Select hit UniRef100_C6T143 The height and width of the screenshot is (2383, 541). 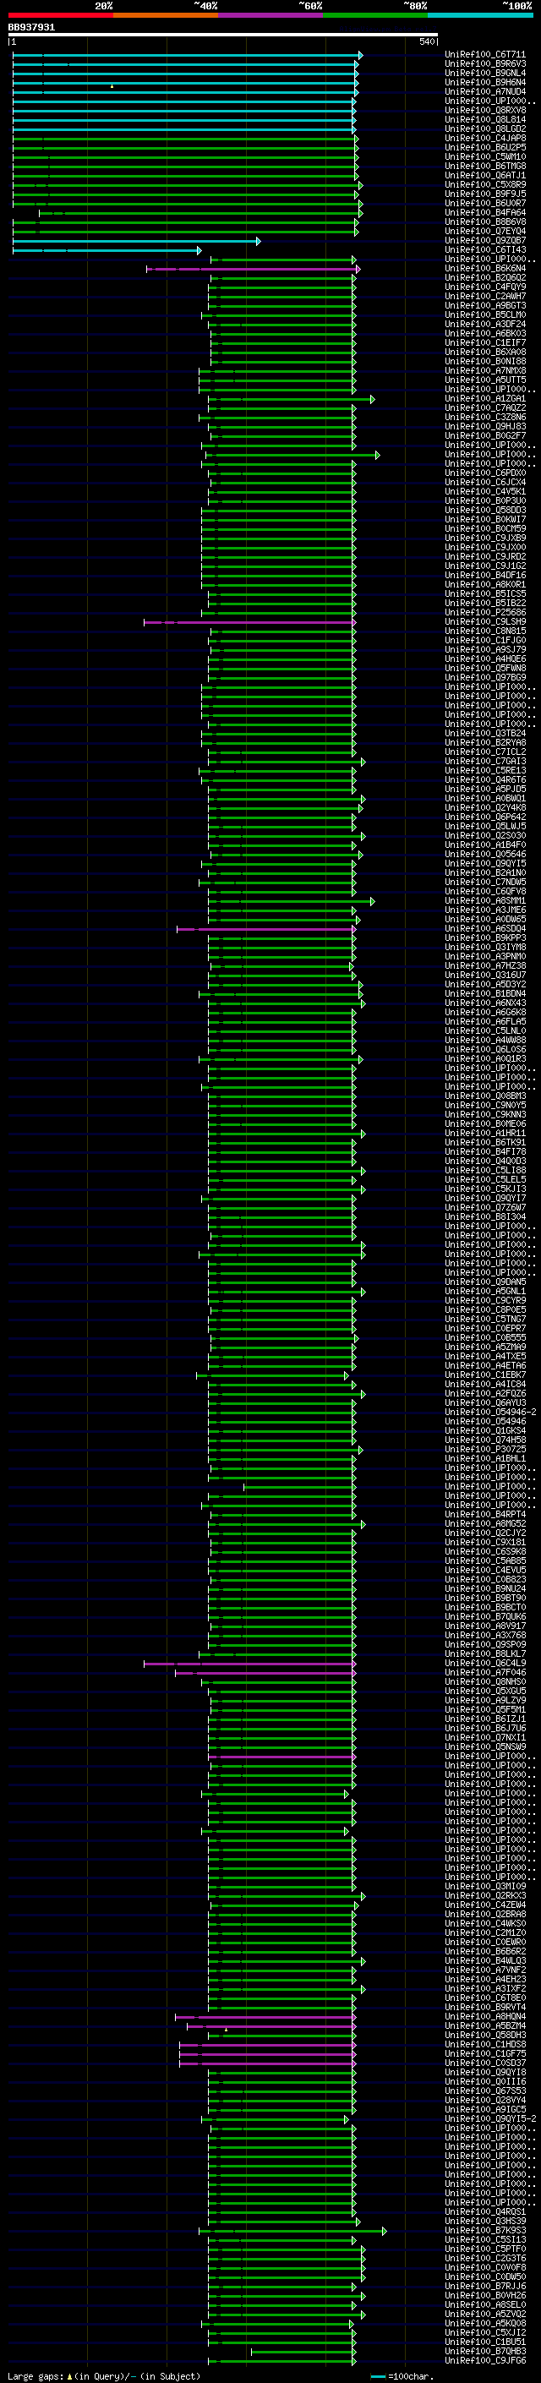tap(484, 249)
